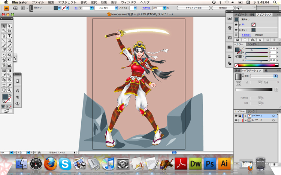Select the Type tool

9,36
